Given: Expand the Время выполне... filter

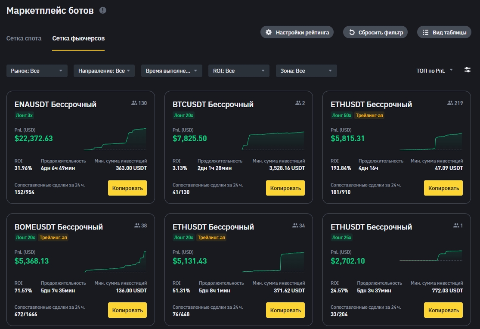Looking at the screenshot, I should coord(172,71).
